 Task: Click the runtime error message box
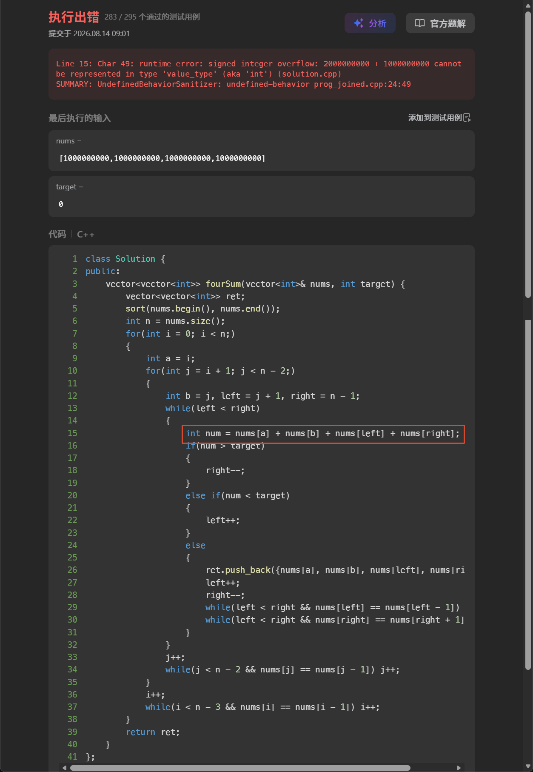click(261, 74)
